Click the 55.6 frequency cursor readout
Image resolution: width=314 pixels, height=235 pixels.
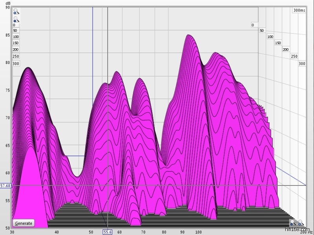tap(108, 232)
